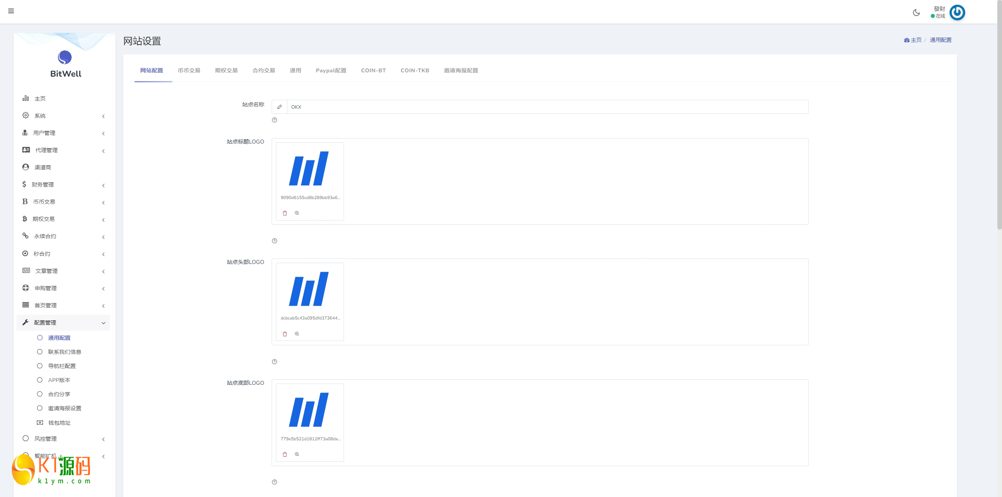This screenshot has height=497, width=1002.
Task: Click the 系统 gear icon
Action: pos(25,115)
